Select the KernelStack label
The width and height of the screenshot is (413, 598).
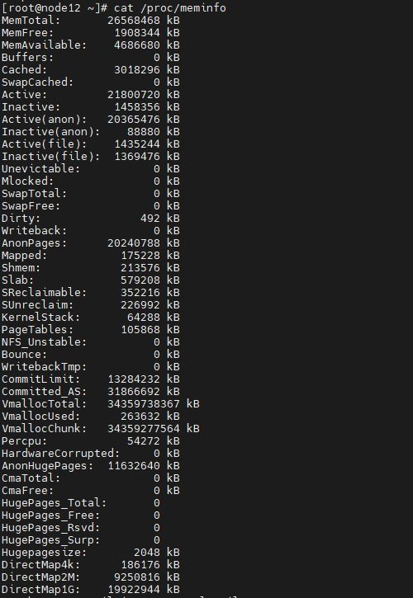tap(40, 318)
